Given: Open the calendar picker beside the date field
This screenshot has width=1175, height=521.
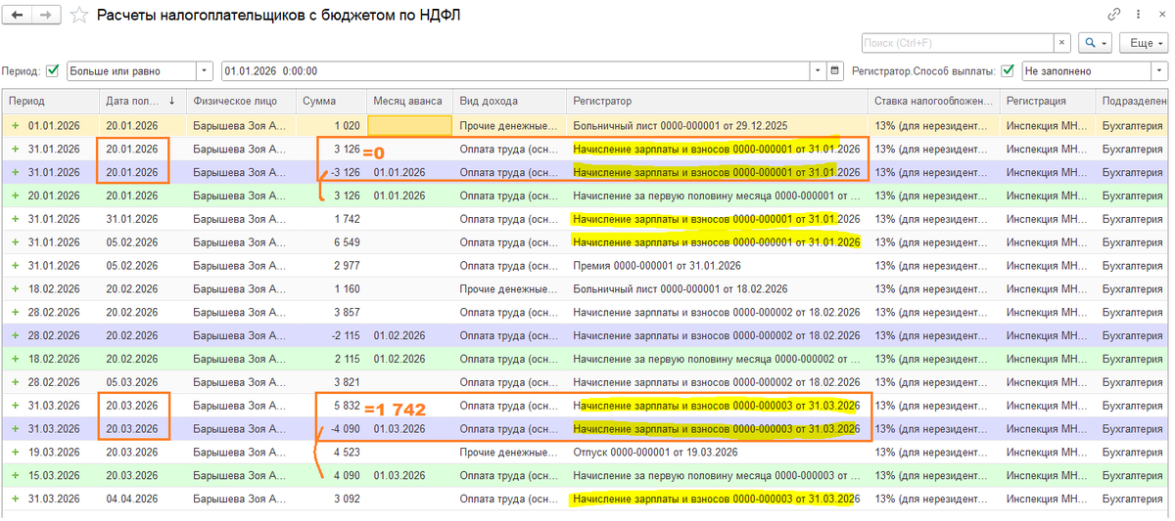Looking at the screenshot, I should coord(834,71).
